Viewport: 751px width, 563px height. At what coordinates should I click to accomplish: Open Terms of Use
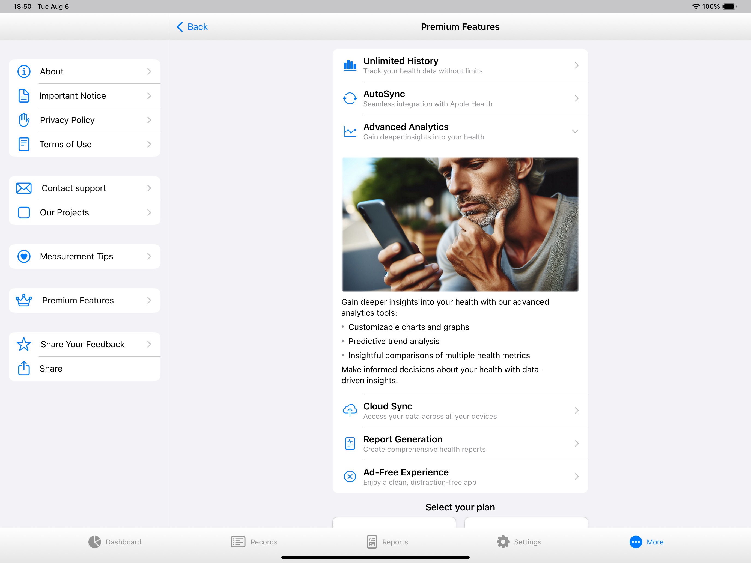click(85, 144)
